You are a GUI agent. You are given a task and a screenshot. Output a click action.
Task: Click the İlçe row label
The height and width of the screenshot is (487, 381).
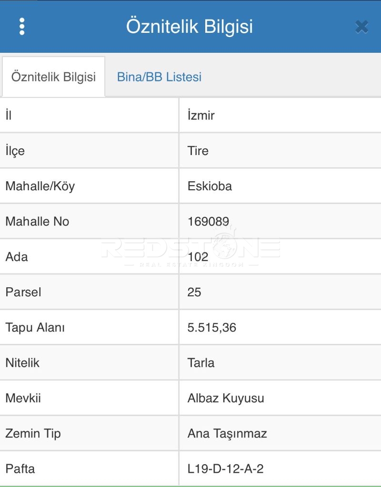pyautogui.click(x=15, y=151)
